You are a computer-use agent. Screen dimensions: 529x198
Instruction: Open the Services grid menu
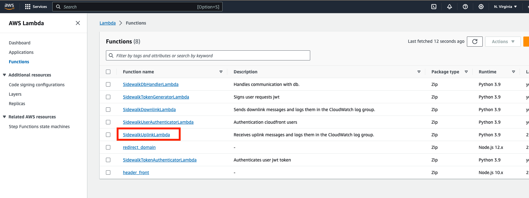(x=28, y=7)
